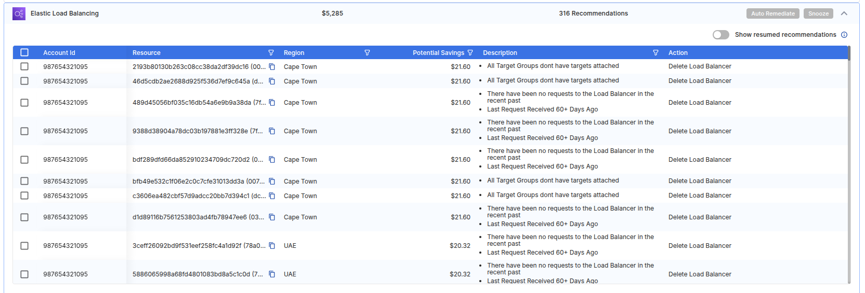Copy resource ID starting with 3ceff26092bd

pyautogui.click(x=272, y=246)
